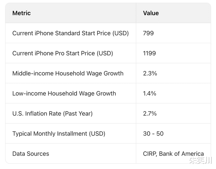
Task: Click the 'CIRP' source text
Action: (149, 153)
